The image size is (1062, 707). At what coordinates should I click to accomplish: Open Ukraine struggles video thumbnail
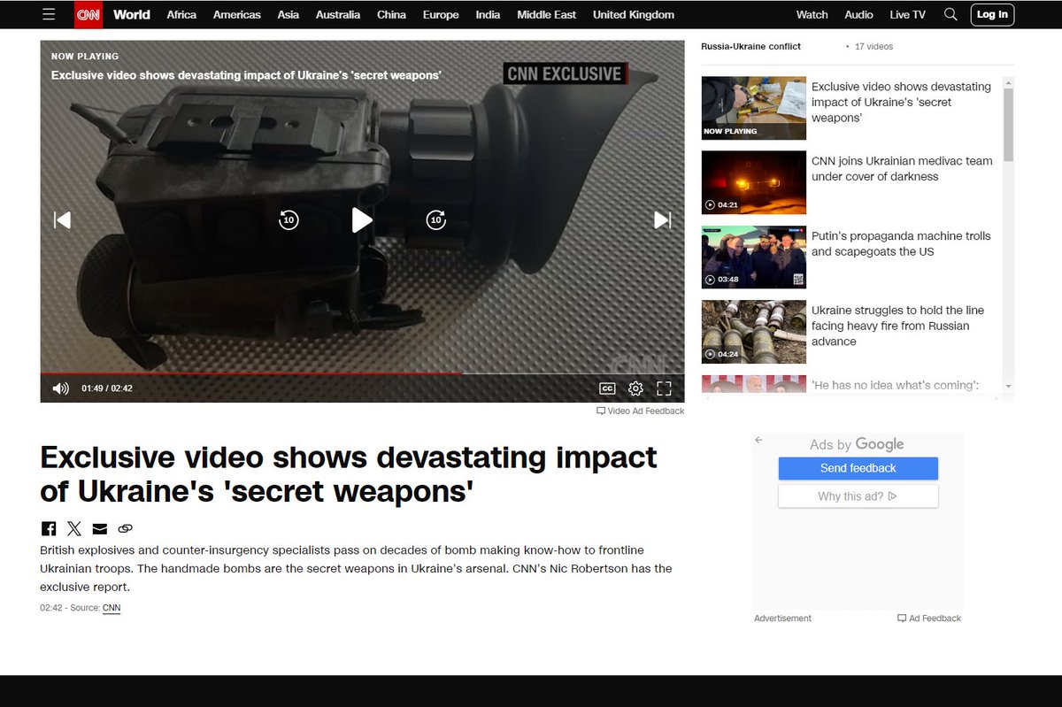754,332
